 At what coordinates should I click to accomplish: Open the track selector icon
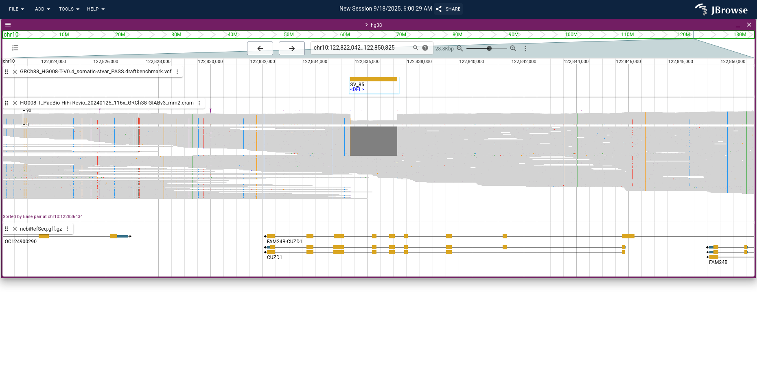coord(15,48)
